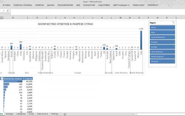Select Asia in the Region slicer
185x116 pixels.
click(162, 32)
